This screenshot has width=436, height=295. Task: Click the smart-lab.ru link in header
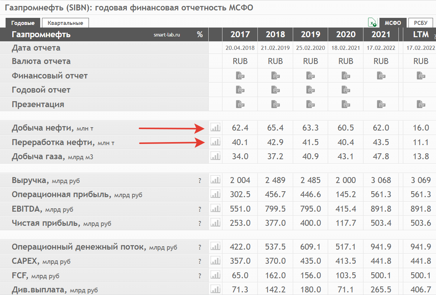pos(167,35)
